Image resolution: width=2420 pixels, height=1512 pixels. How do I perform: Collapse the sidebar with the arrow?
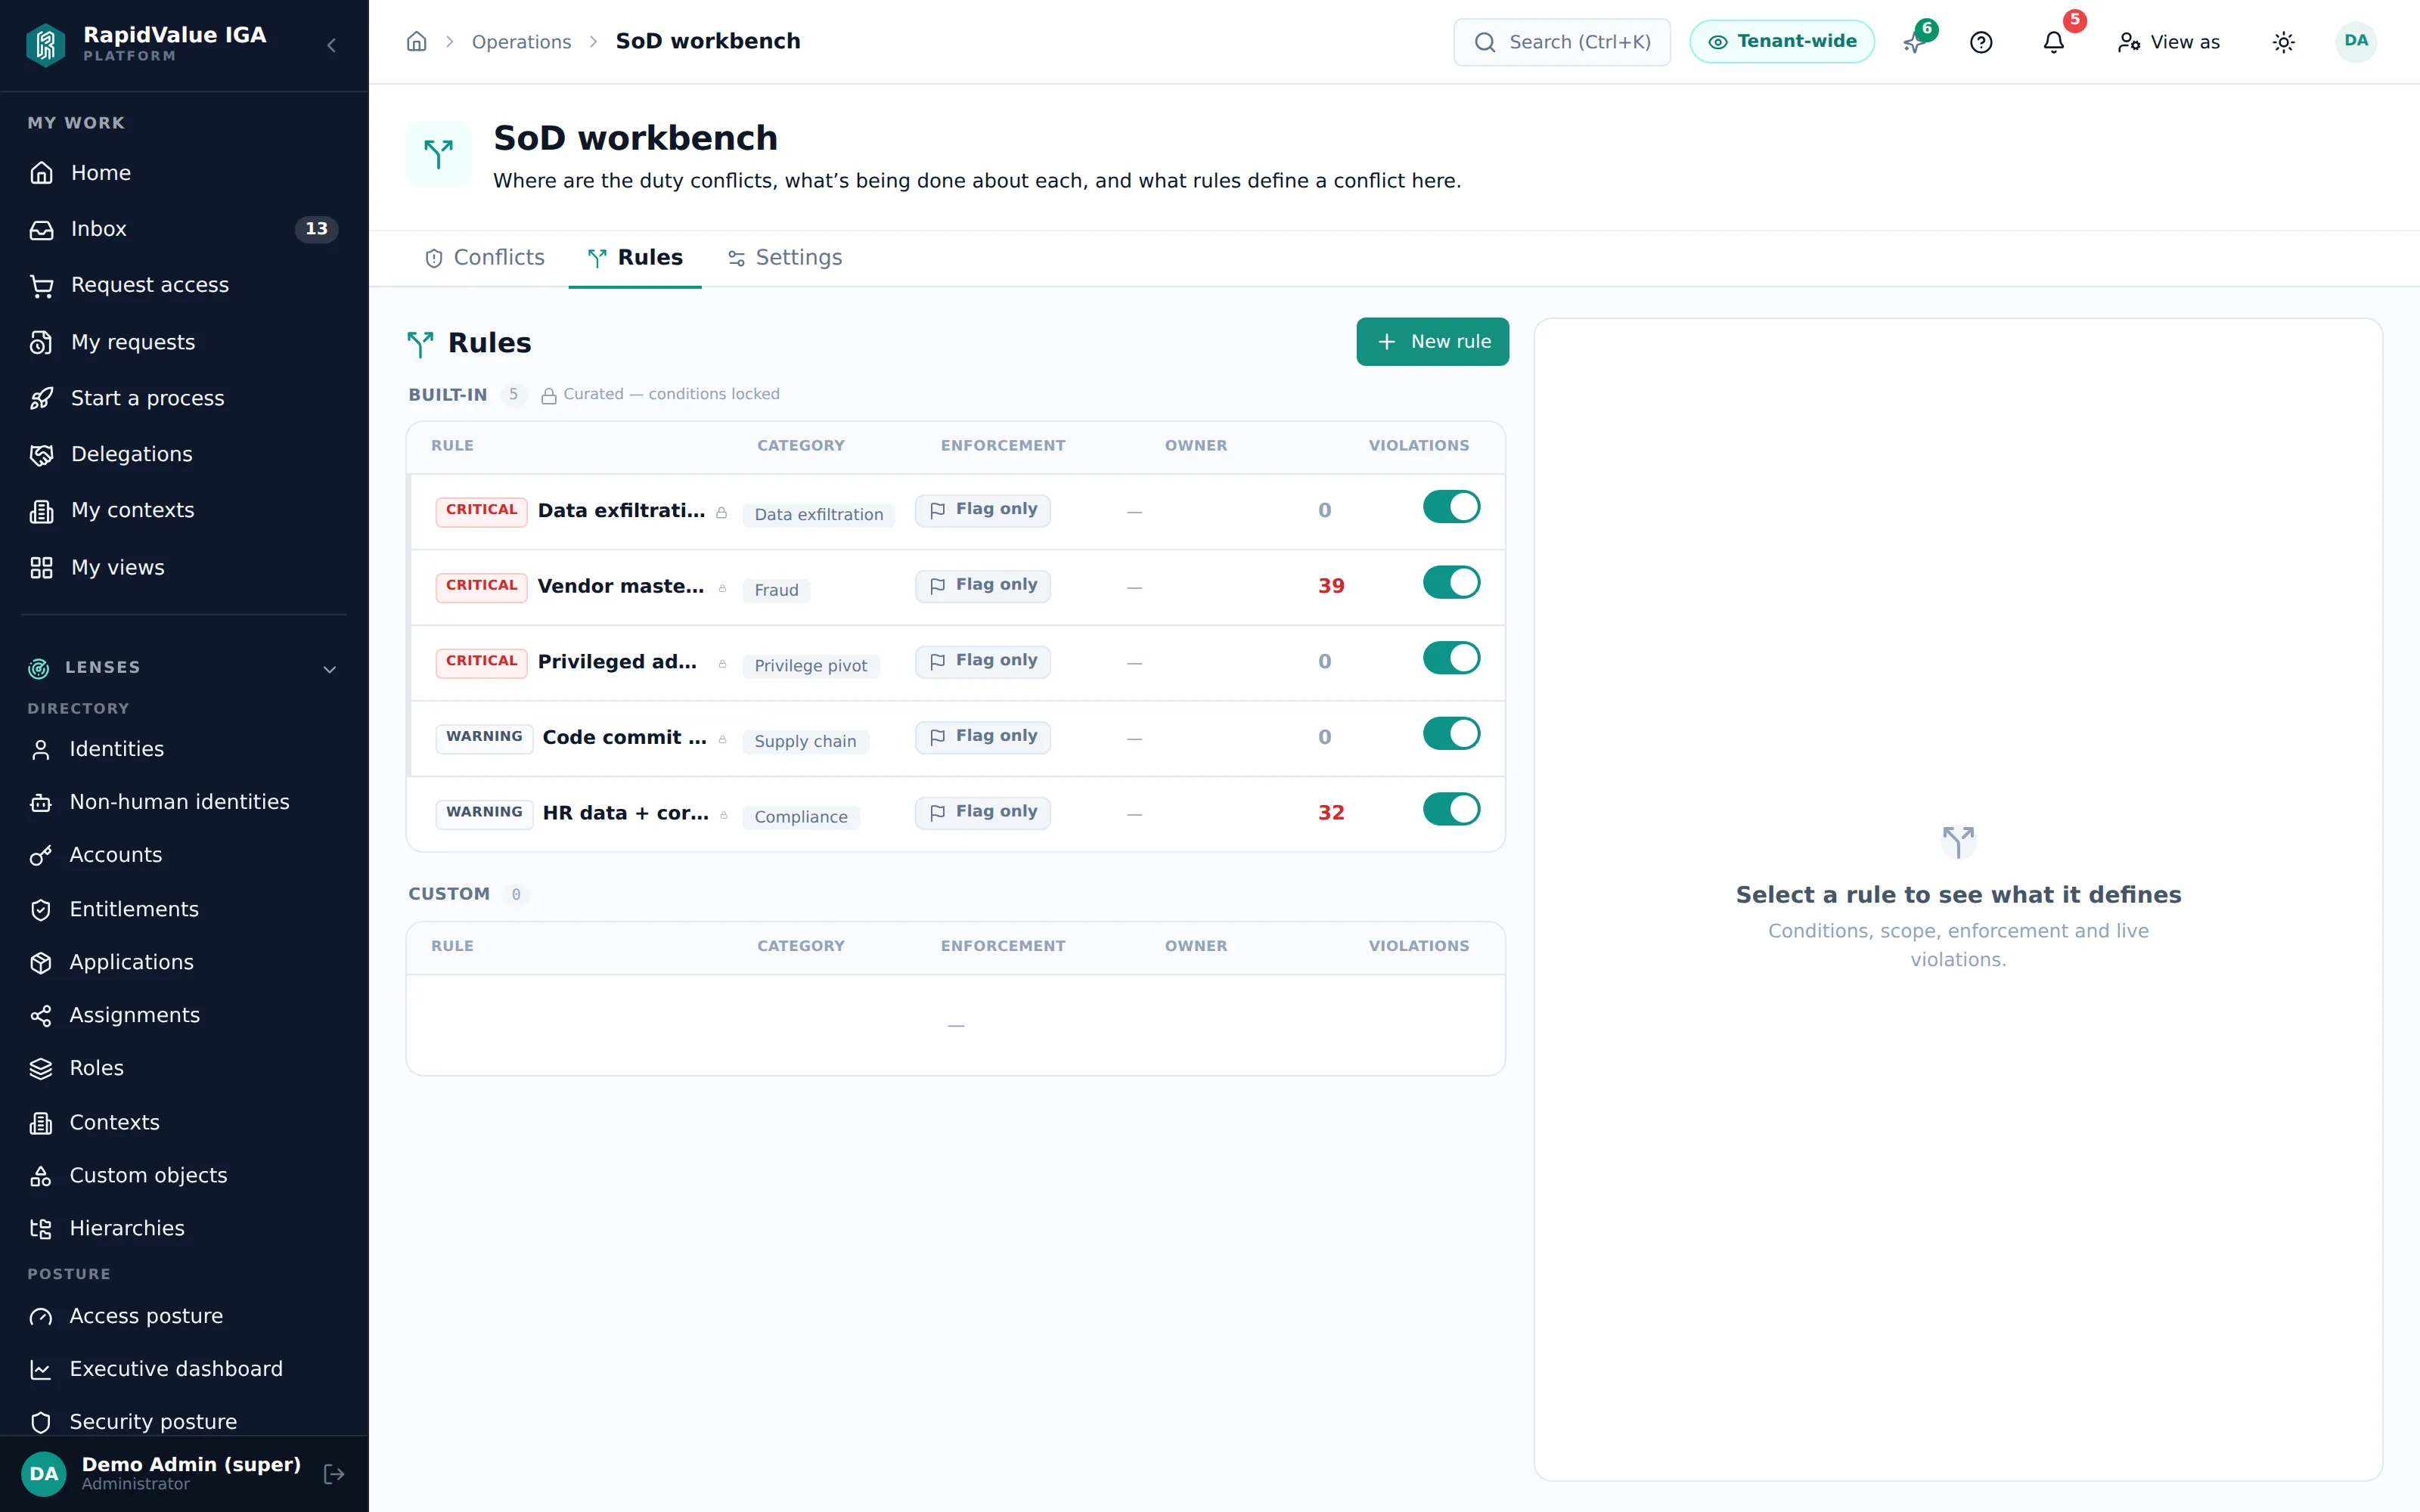click(332, 45)
